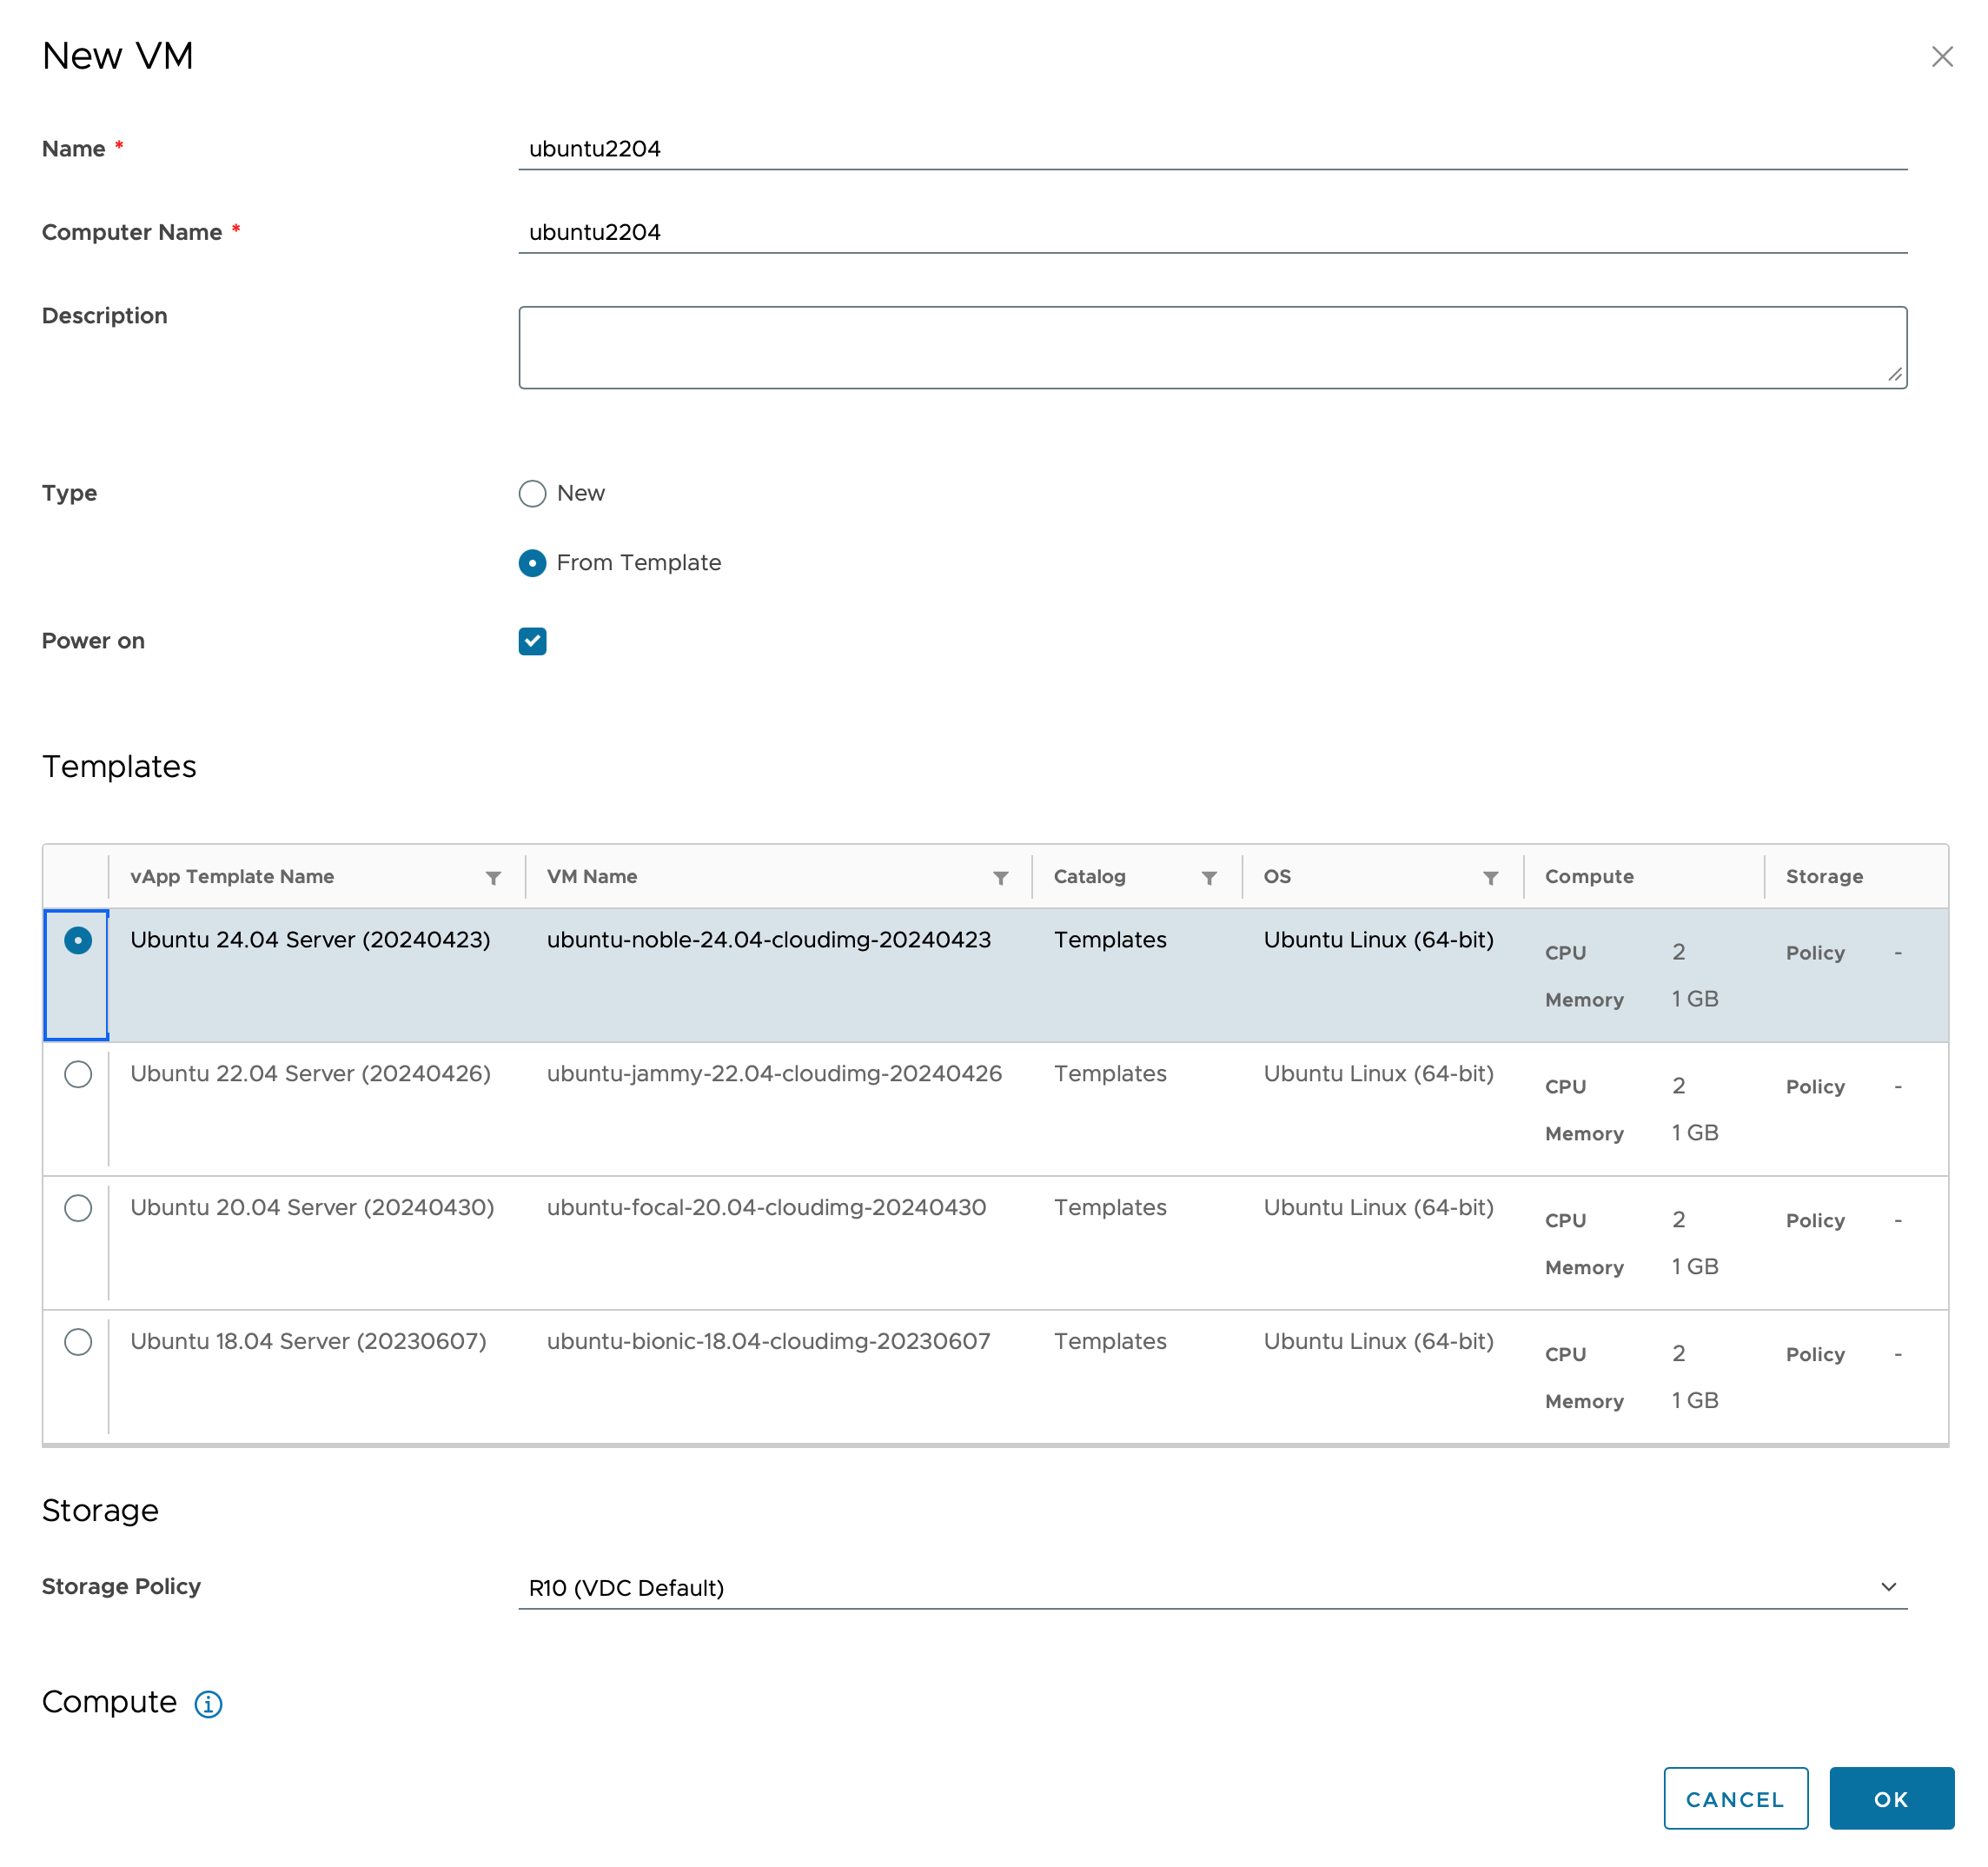Screen dimensions: 1988x1867
Task: Select Ubuntu 22.04 Server template radio
Action: (x=78, y=1073)
